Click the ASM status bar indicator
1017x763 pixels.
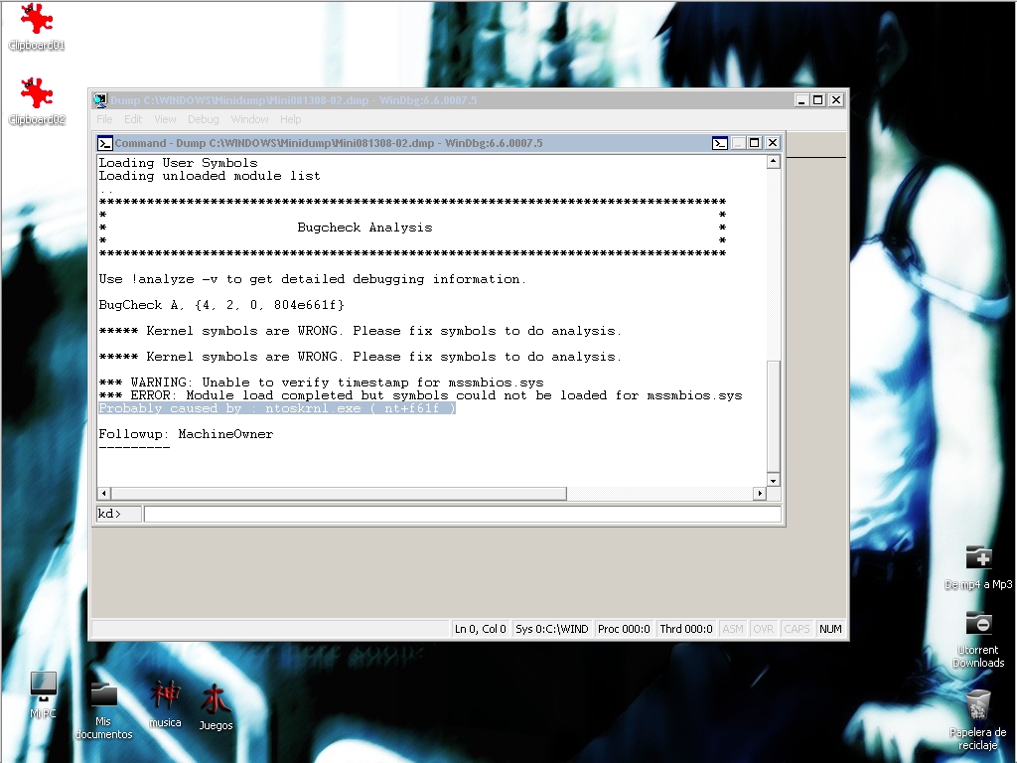tap(733, 629)
